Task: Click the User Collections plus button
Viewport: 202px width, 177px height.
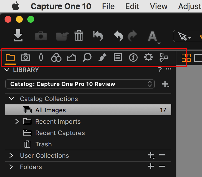Action: pyautogui.click(x=151, y=155)
